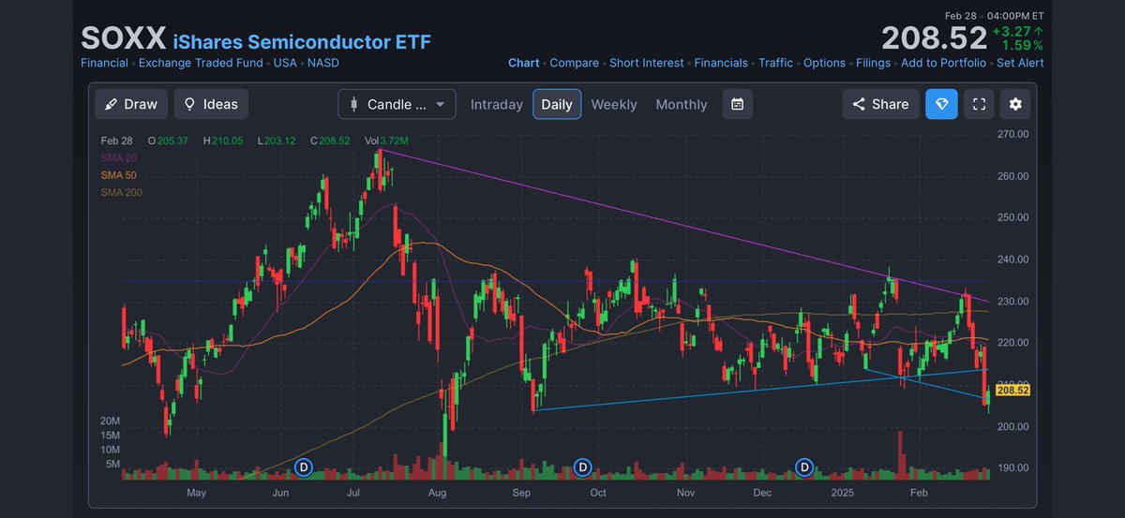This screenshot has width=1125, height=518.
Task: Click the Share button
Action: (x=880, y=104)
